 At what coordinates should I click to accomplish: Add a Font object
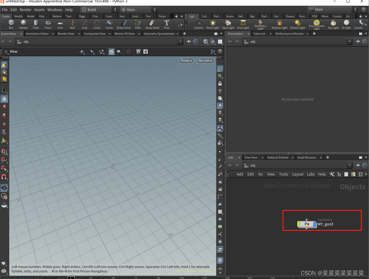coord(167,24)
